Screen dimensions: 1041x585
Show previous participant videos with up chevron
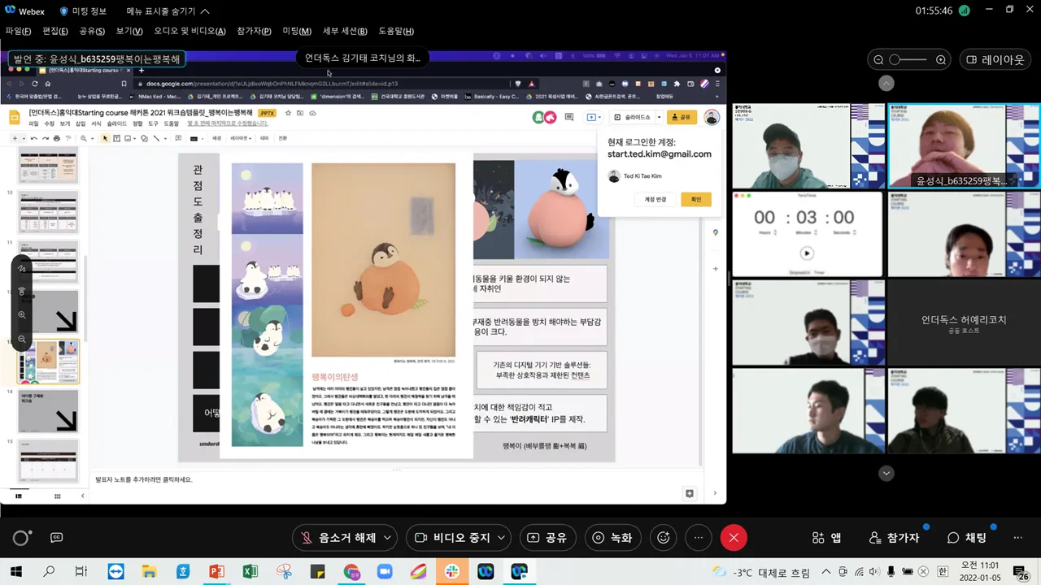(886, 83)
